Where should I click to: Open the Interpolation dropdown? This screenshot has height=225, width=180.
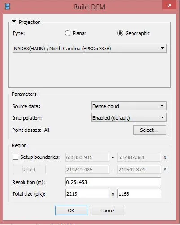point(129,117)
